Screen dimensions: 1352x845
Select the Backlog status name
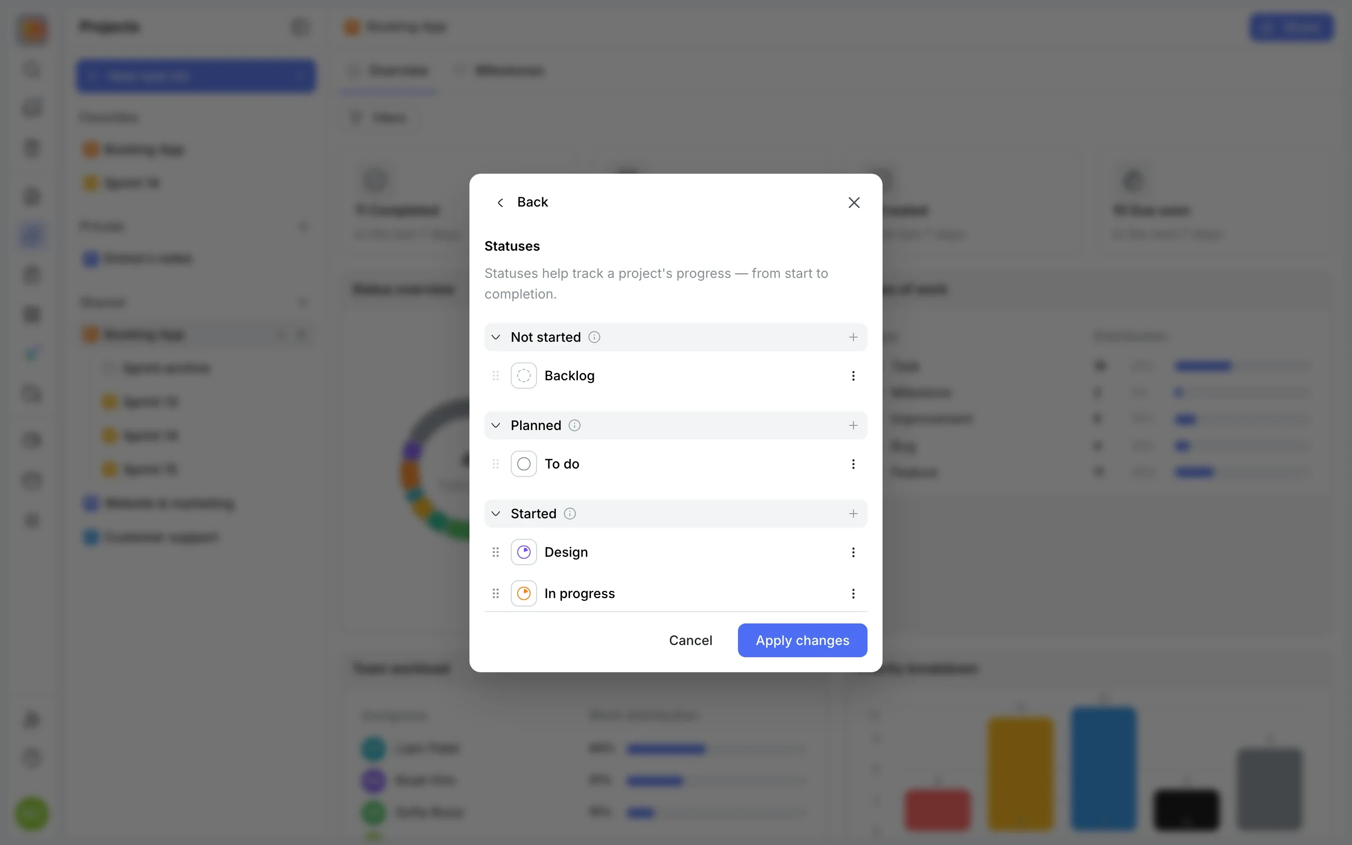pyautogui.click(x=569, y=376)
